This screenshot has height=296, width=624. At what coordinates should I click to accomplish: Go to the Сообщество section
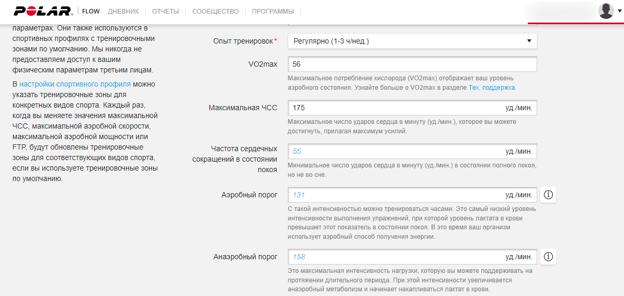215,11
